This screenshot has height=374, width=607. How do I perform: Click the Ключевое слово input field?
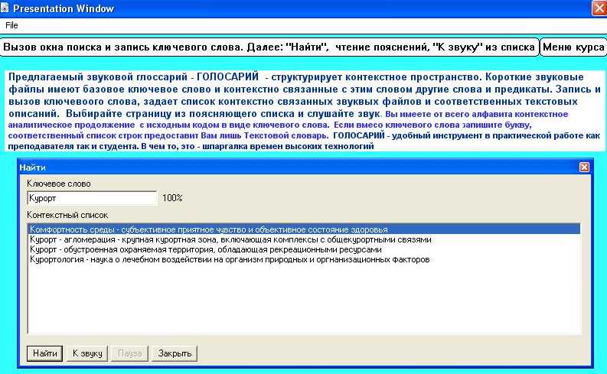90,198
